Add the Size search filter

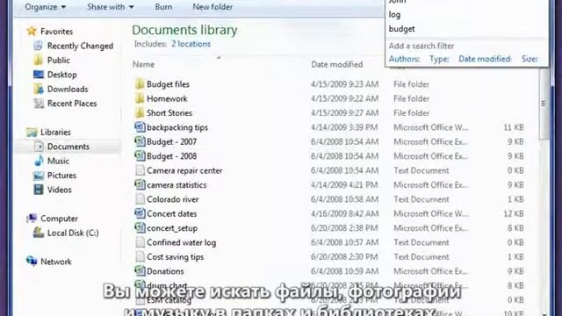tap(530, 59)
